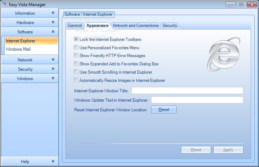Viewport: 259px width, 167px height.
Task: Focus the Windows Update Text input field
Action: [197, 100]
